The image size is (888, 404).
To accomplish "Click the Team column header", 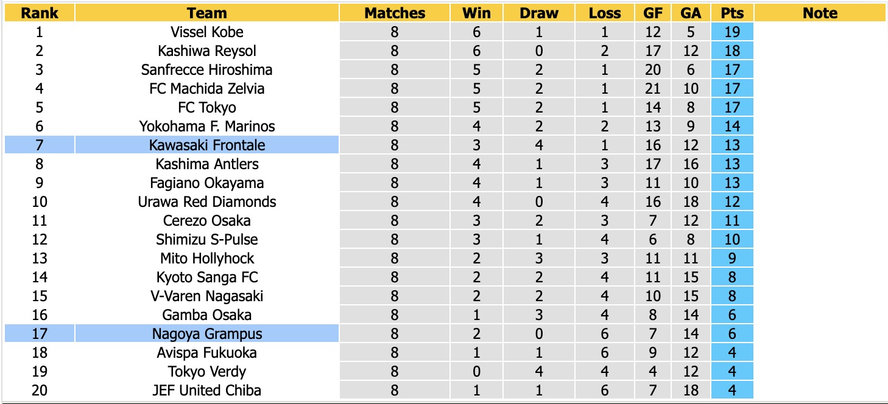I will 207,13.
